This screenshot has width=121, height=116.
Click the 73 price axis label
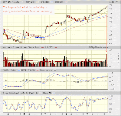111,18
